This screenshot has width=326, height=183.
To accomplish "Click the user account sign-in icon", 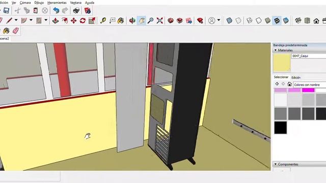I will 212,20.
